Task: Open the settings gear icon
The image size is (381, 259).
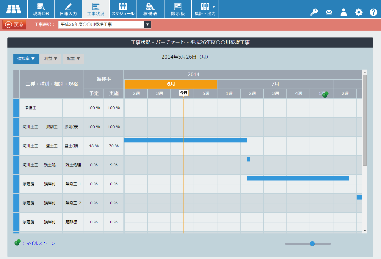Action: click(x=359, y=12)
